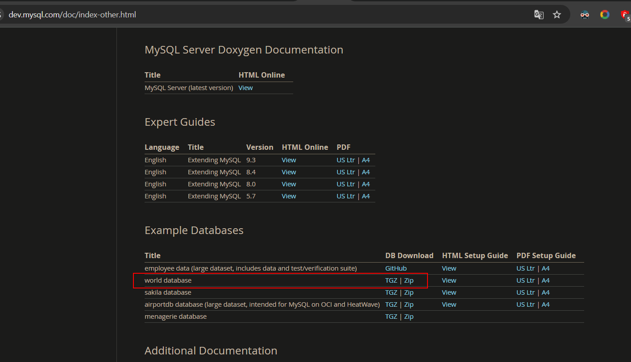
Task: Download A4 PDF for Extending MySQL 8.0
Action: pyautogui.click(x=366, y=184)
